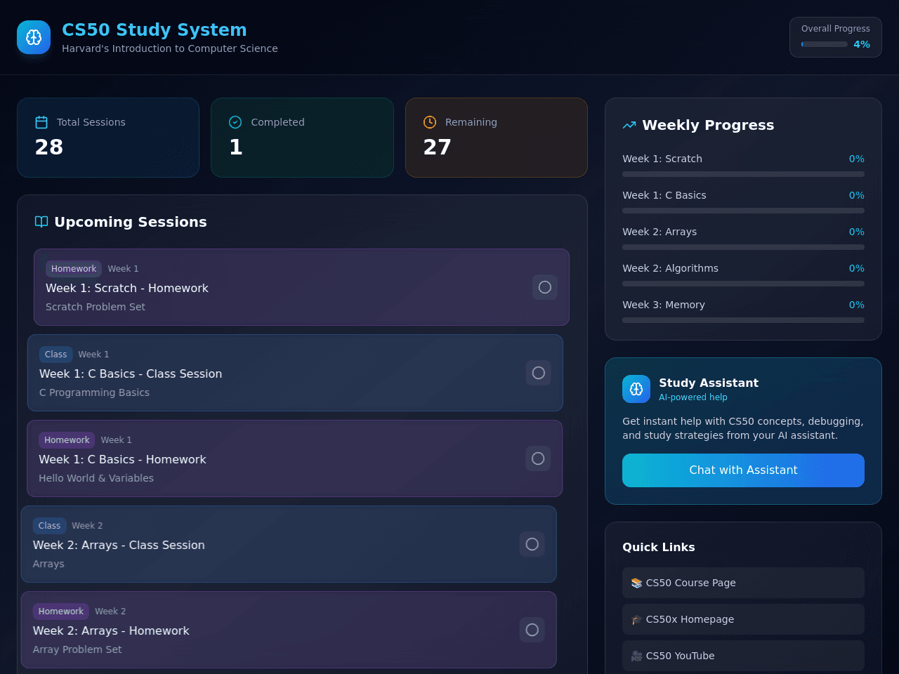Viewport: 899px width, 674px height.
Task: Mark Week 1: C Basics - Class Session complete
Action: click(x=539, y=373)
